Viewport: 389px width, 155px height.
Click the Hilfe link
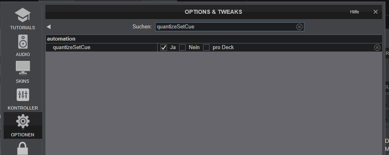[354, 12]
